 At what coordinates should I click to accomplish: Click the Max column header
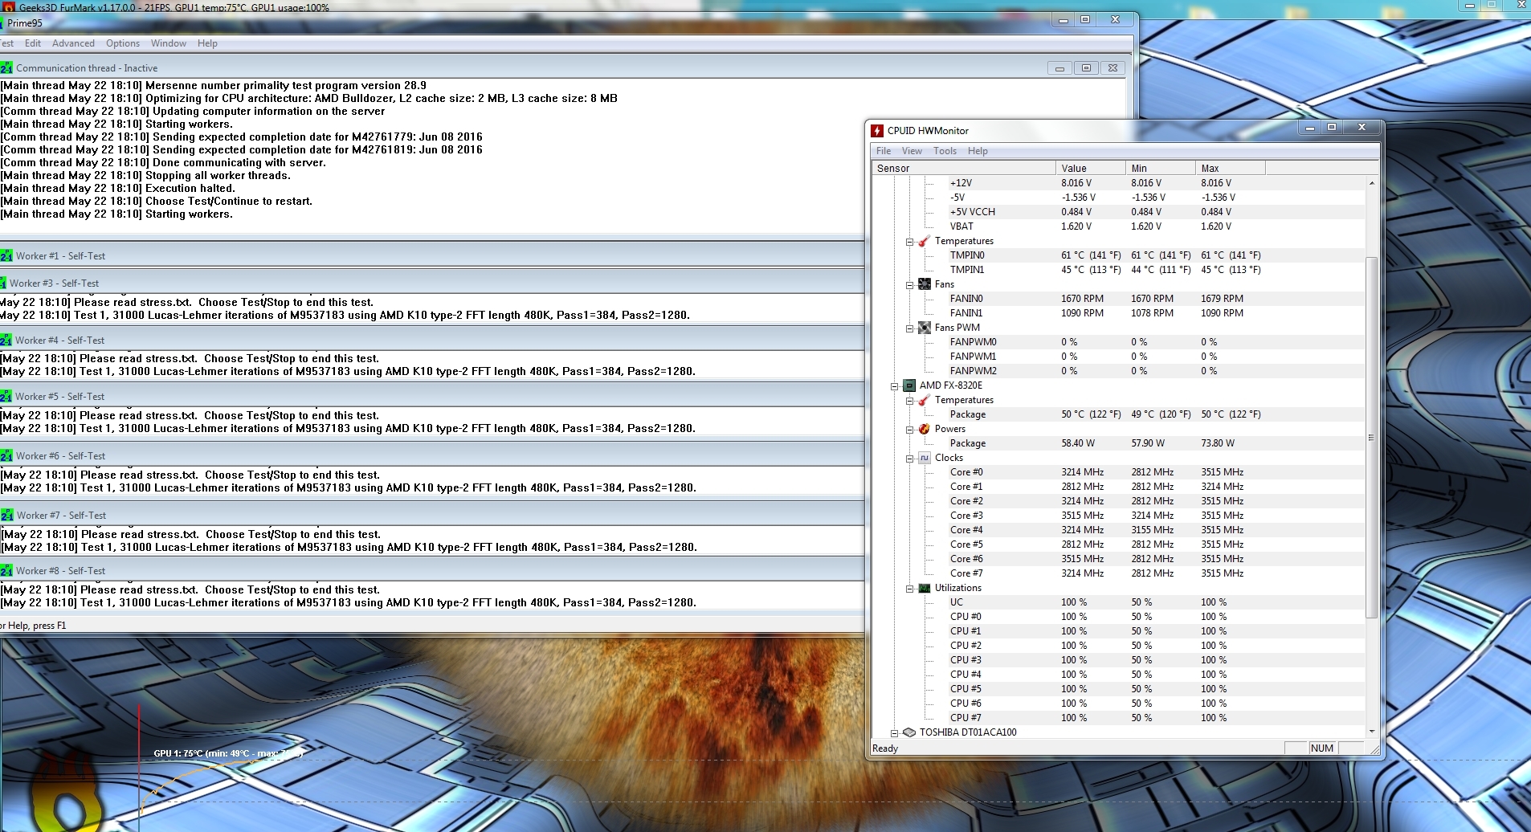click(1231, 169)
